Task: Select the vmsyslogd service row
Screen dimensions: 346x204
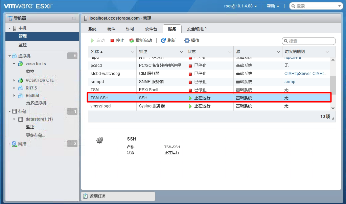Action: coord(209,106)
